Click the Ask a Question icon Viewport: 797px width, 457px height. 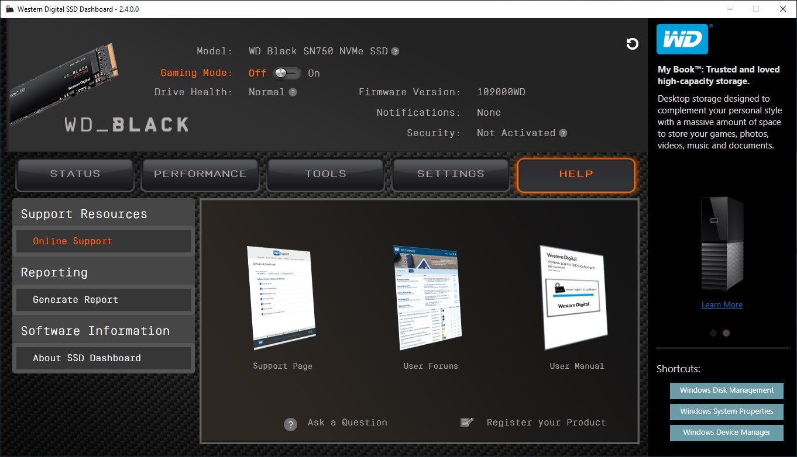click(x=290, y=424)
